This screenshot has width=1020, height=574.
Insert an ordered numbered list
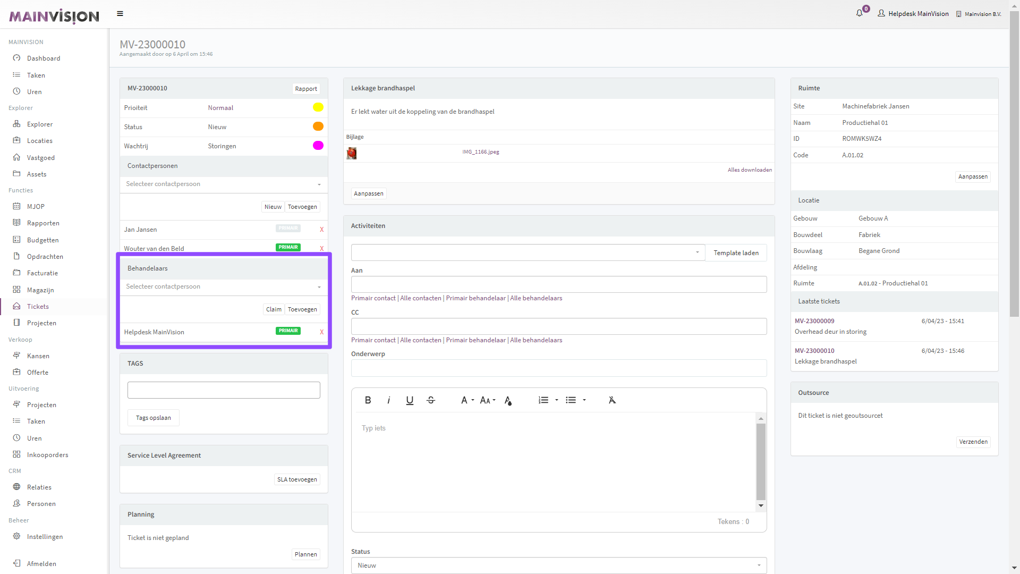click(x=543, y=400)
